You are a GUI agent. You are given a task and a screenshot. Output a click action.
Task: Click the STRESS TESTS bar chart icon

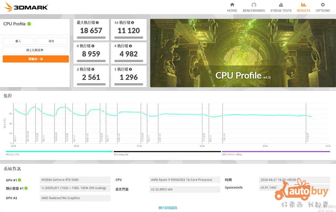[281, 5]
